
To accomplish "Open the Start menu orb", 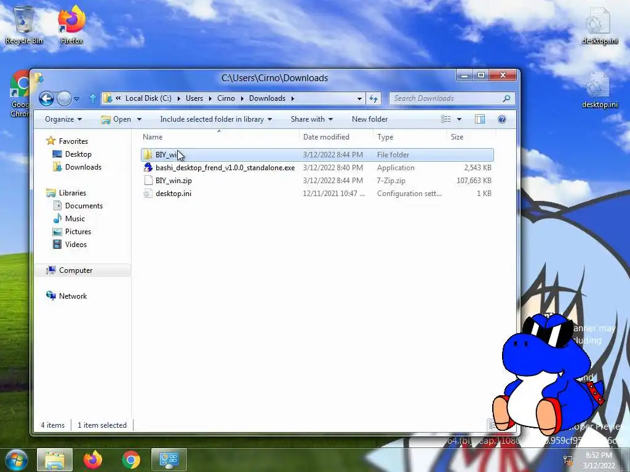I will pos(17,460).
